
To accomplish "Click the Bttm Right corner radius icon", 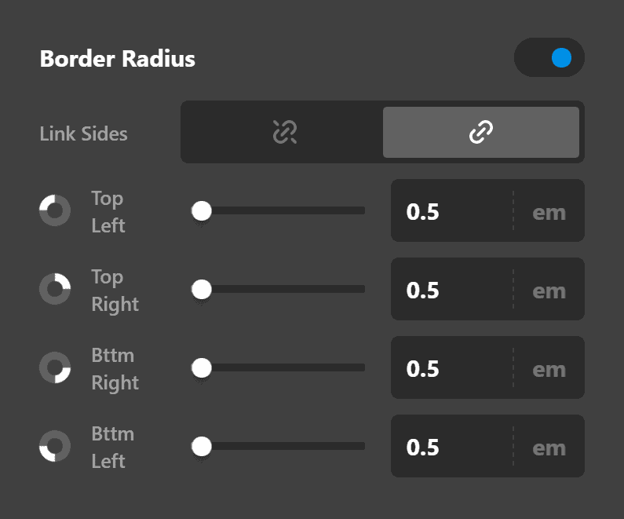I will (x=55, y=367).
